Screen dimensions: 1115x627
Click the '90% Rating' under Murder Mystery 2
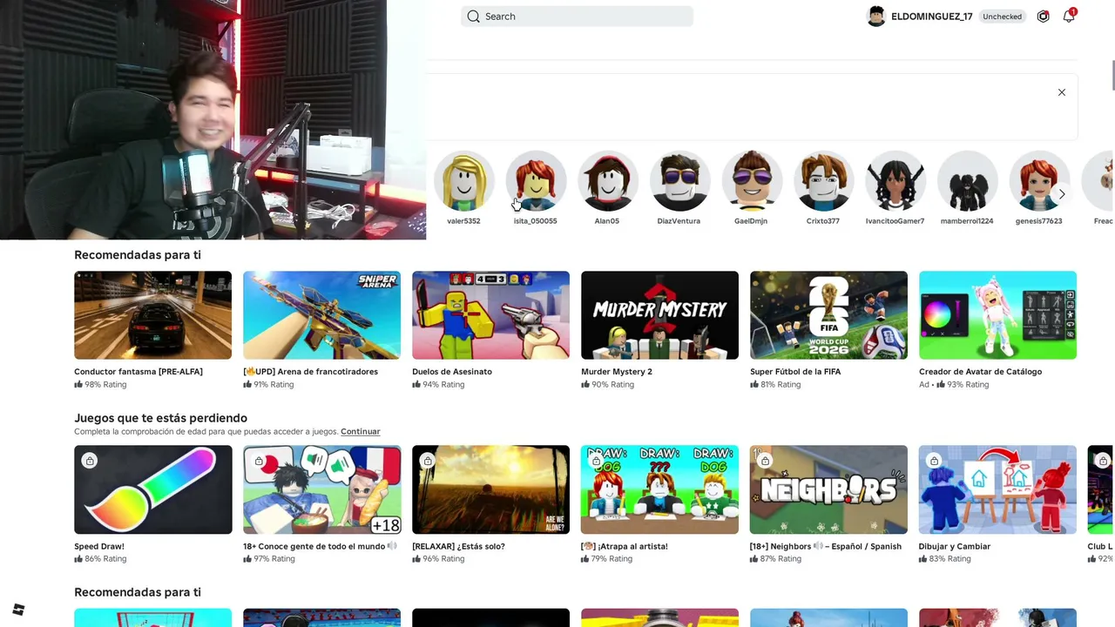click(x=612, y=385)
